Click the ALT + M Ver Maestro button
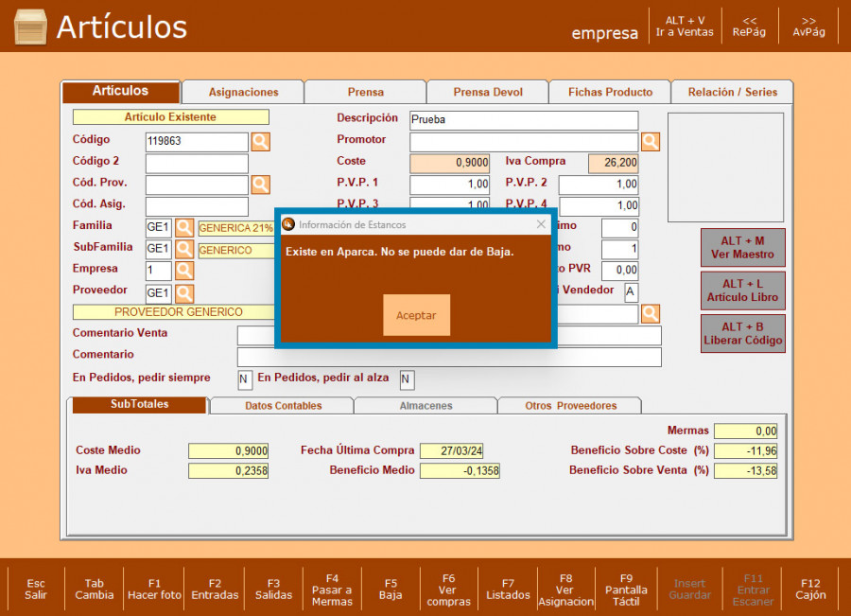851x616 pixels. pyautogui.click(x=741, y=248)
